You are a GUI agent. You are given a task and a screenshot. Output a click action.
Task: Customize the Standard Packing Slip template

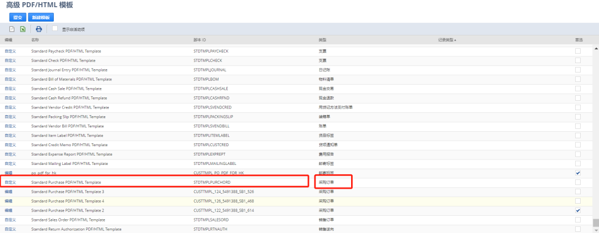point(11,117)
